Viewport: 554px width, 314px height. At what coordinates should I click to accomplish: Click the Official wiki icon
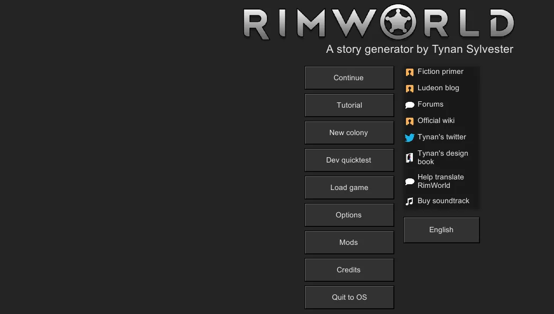(409, 121)
